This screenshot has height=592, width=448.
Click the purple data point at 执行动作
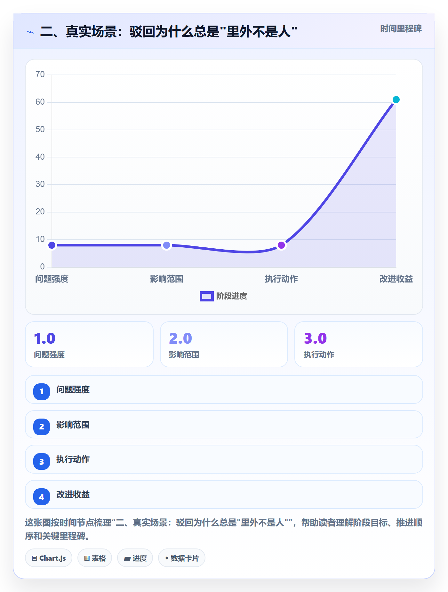pyautogui.click(x=281, y=245)
